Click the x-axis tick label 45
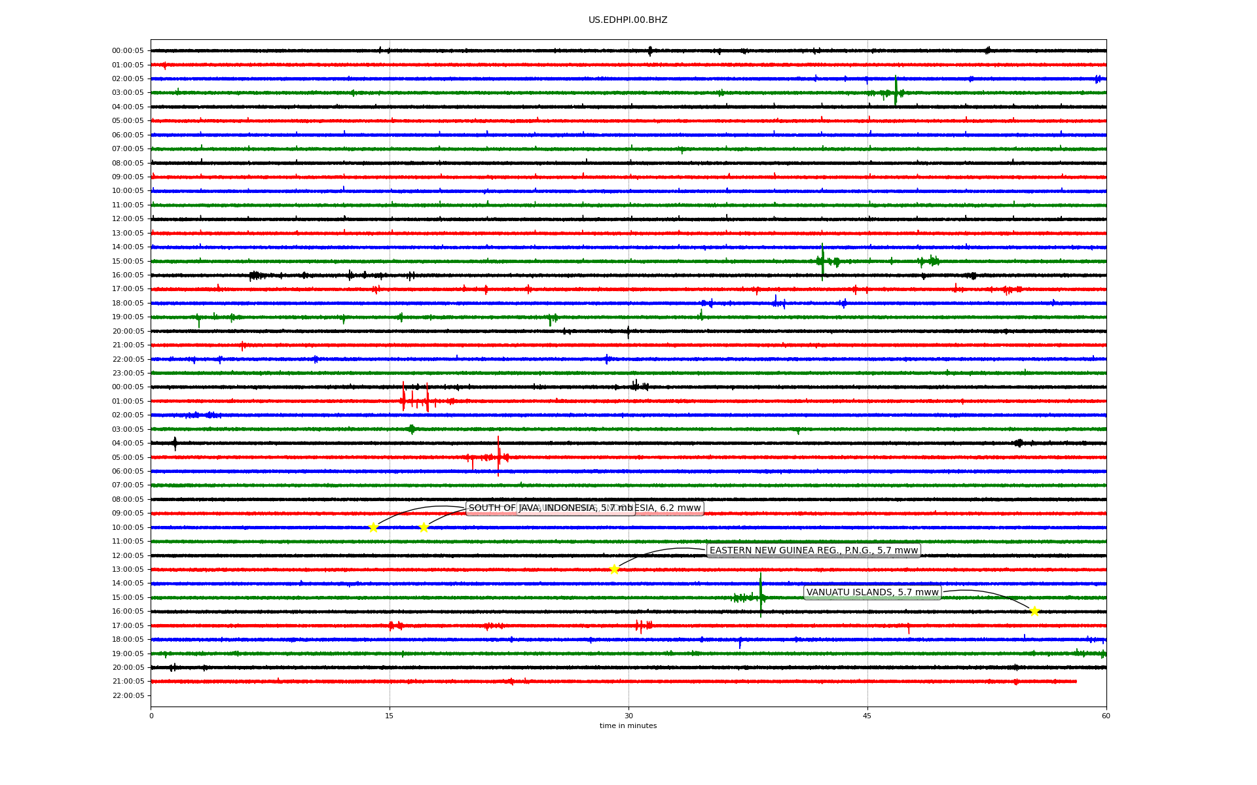 click(x=867, y=716)
